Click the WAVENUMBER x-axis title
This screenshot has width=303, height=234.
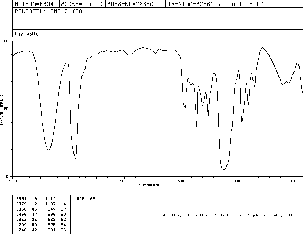coord(152,185)
